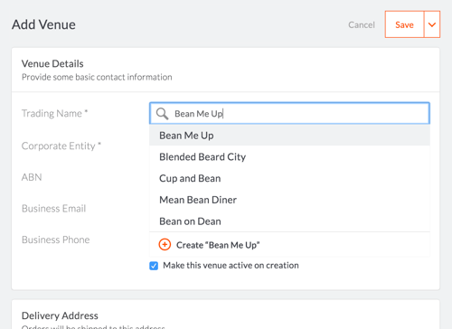This screenshot has width=452, height=329.
Task: Click the Trading Name label
Action: [x=54, y=113]
